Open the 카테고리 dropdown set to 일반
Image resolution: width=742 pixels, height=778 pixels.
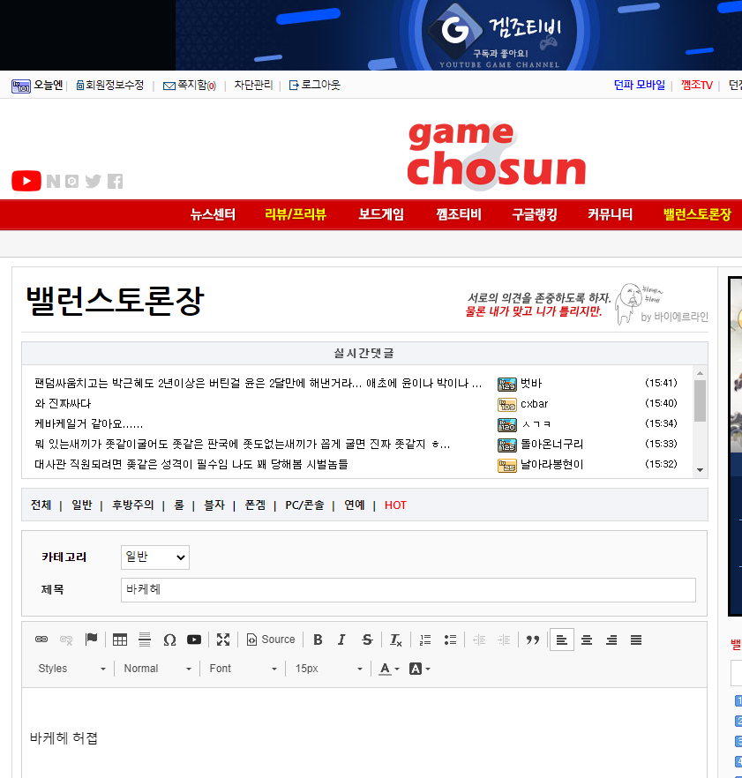(x=154, y=557)
